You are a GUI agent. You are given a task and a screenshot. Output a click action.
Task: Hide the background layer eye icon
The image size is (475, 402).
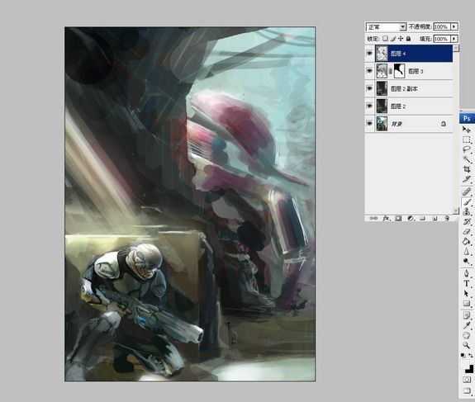[x=369, y=124]
